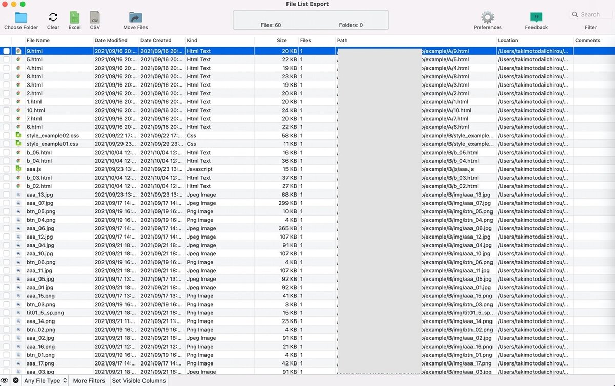Click the eye icon in bottom bar
The width and height of the screenshot is (615, 386).
[5, 380]
